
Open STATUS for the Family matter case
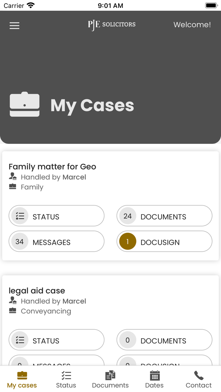pos(56,216)
